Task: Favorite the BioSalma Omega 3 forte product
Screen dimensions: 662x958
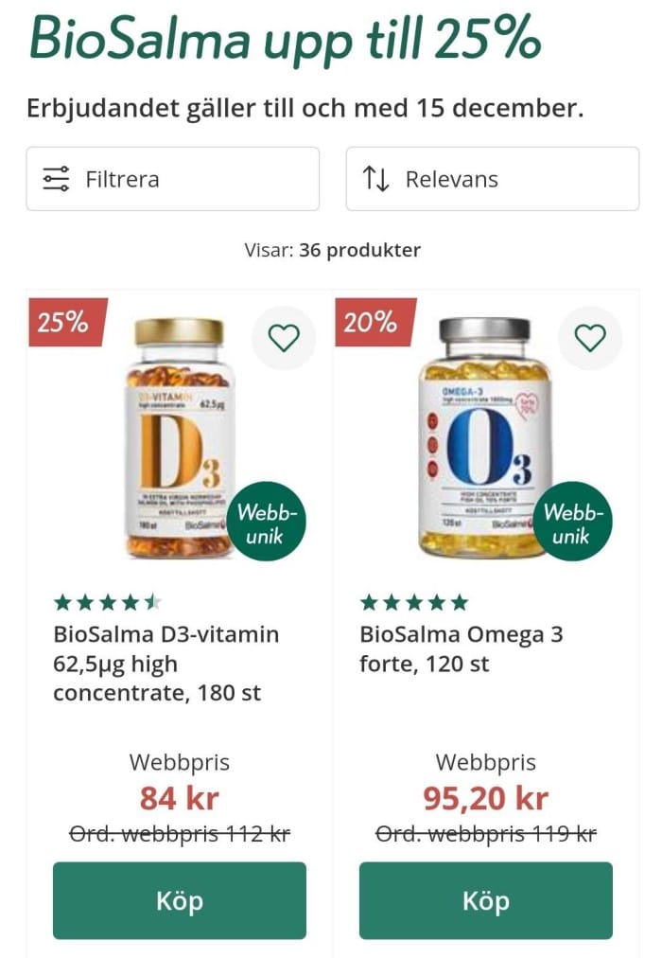Action: [589, 336]
